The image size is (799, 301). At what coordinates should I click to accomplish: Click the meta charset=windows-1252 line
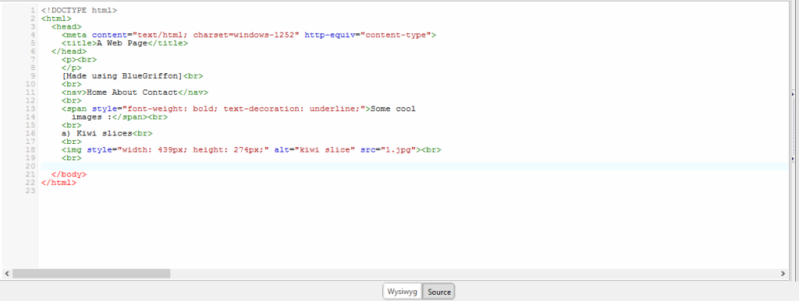249,35
